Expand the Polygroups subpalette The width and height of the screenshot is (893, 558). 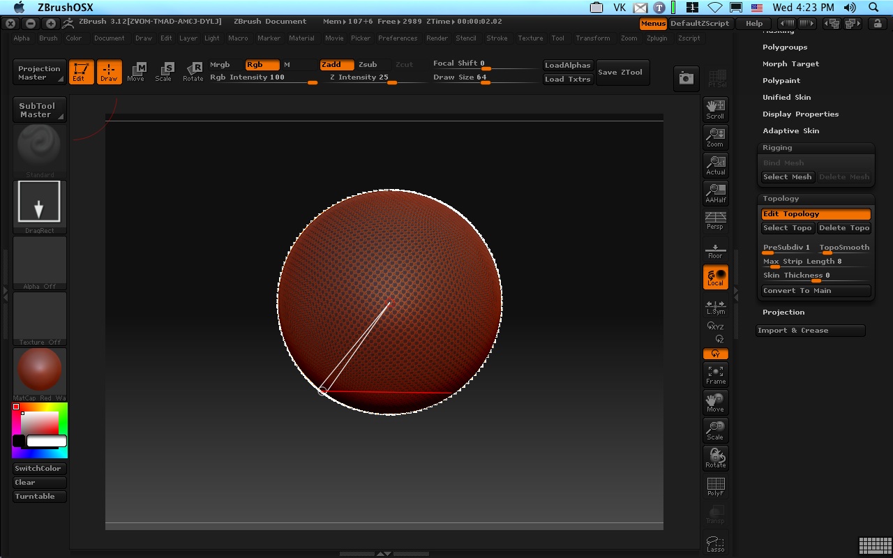[785, 47]
